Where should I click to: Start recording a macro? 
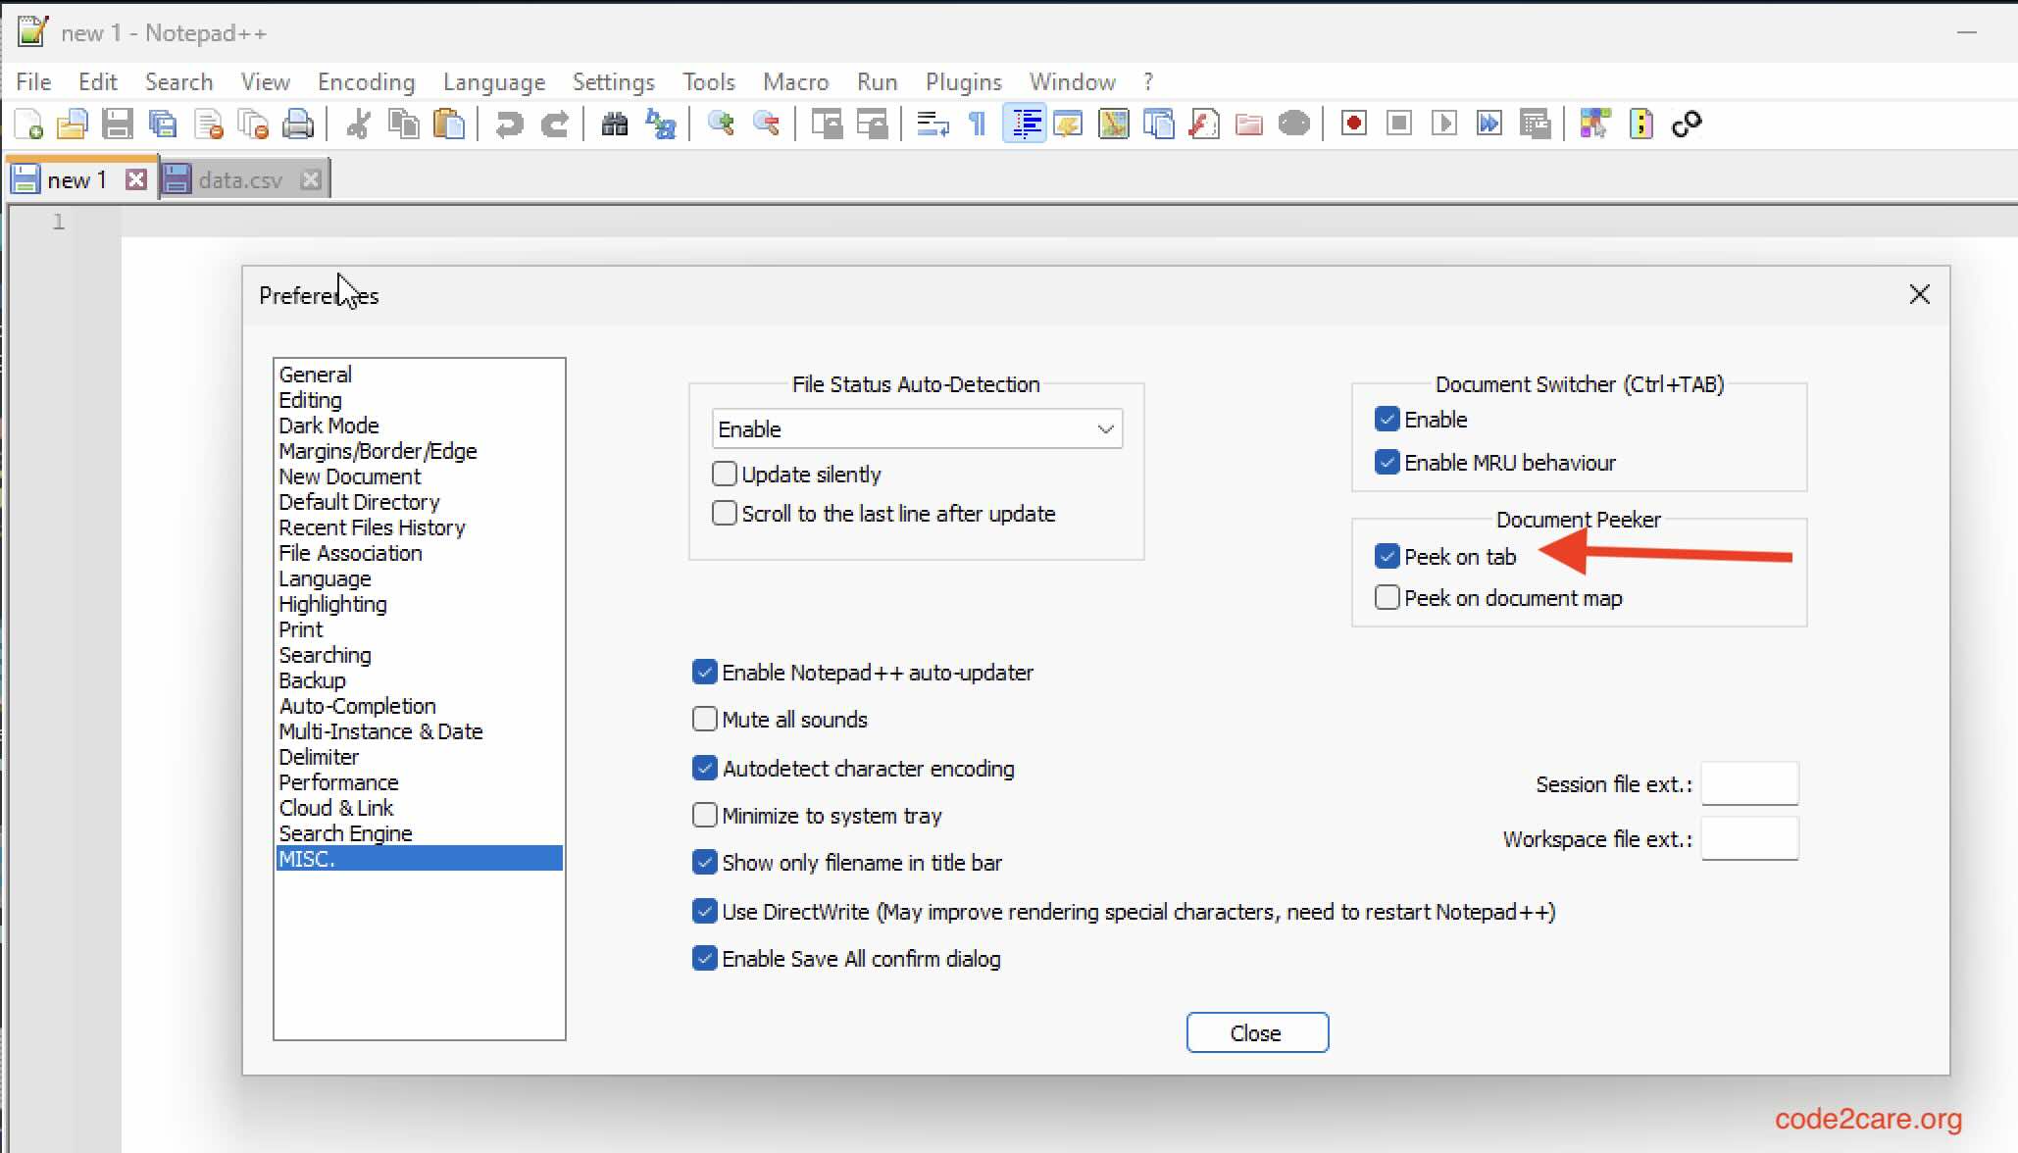click(1351, 124)
